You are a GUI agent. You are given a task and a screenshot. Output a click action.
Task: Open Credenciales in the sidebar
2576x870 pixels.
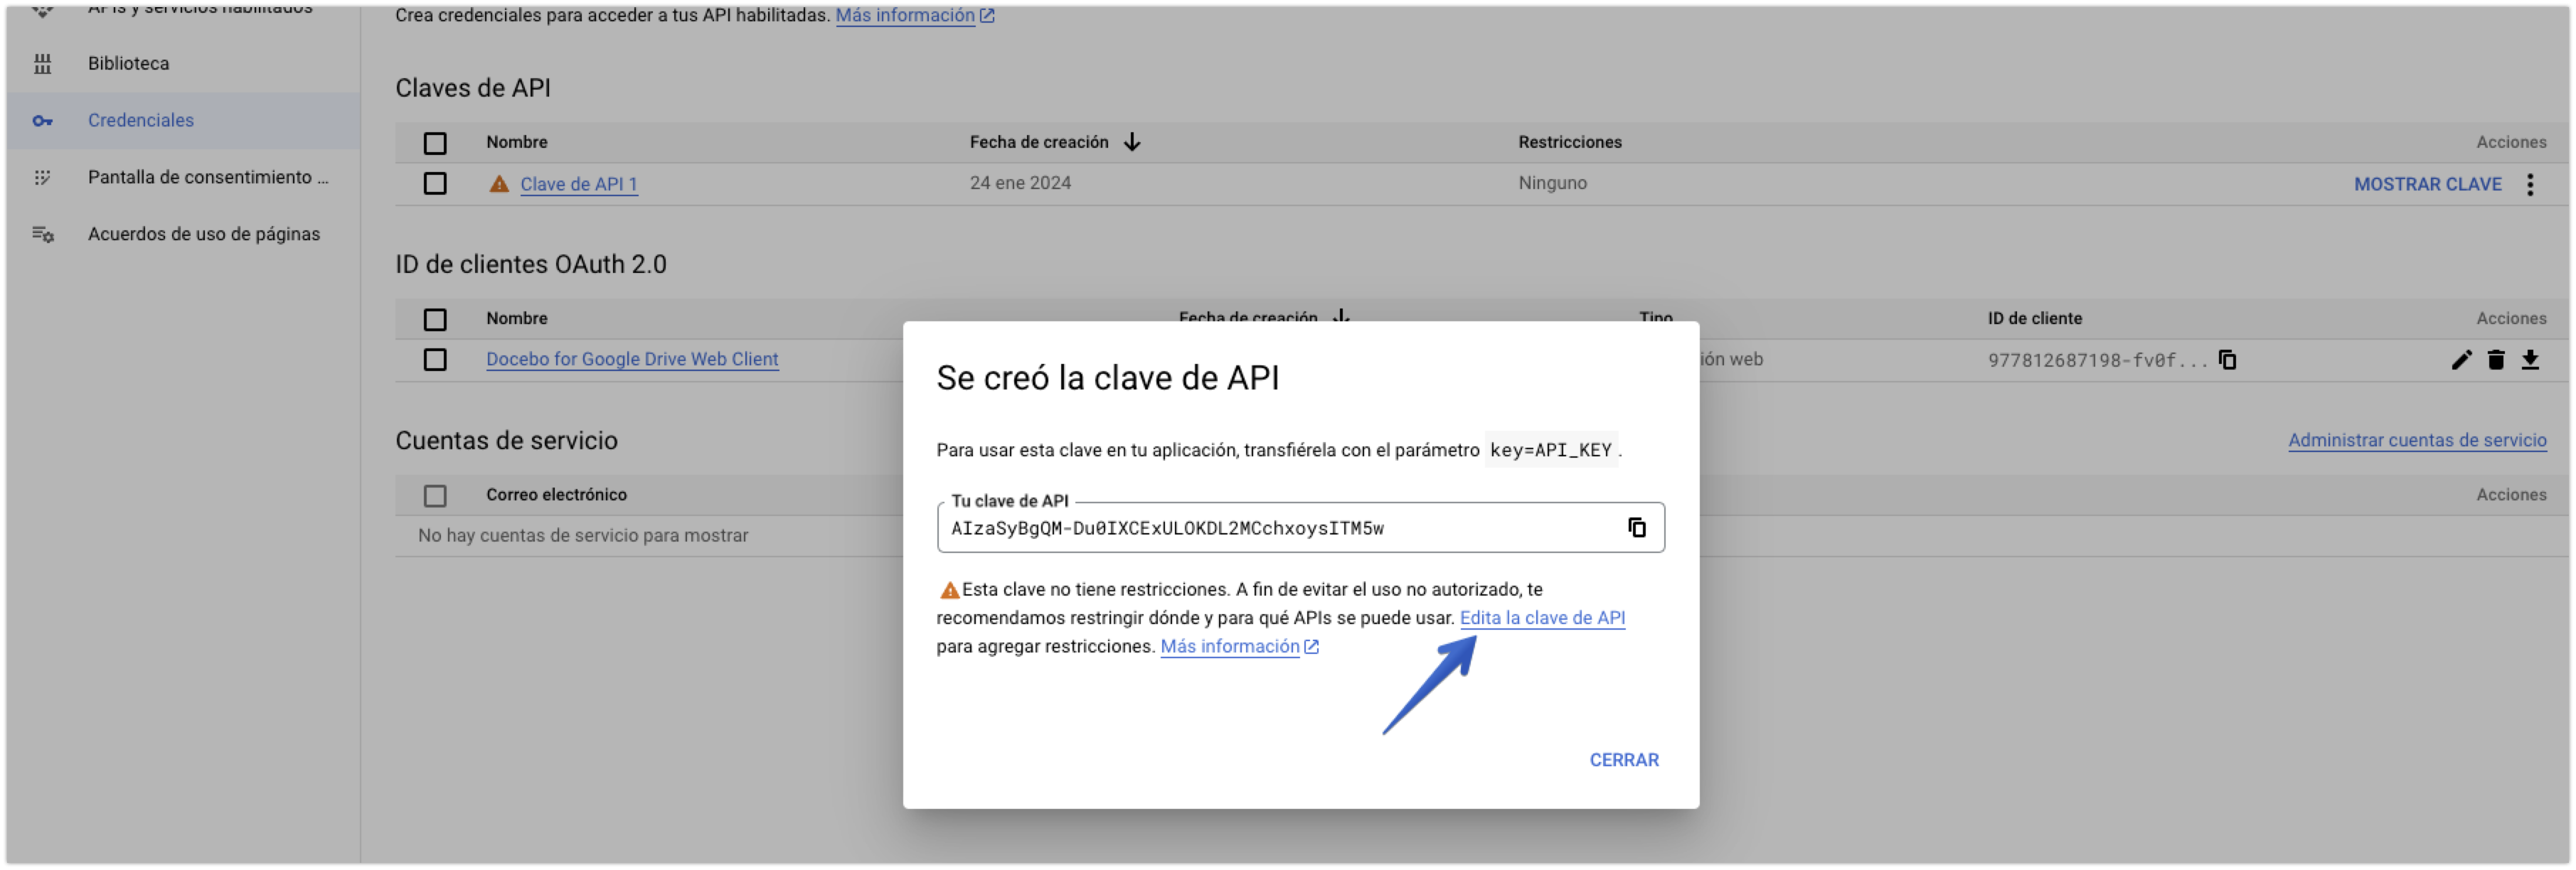141,121
